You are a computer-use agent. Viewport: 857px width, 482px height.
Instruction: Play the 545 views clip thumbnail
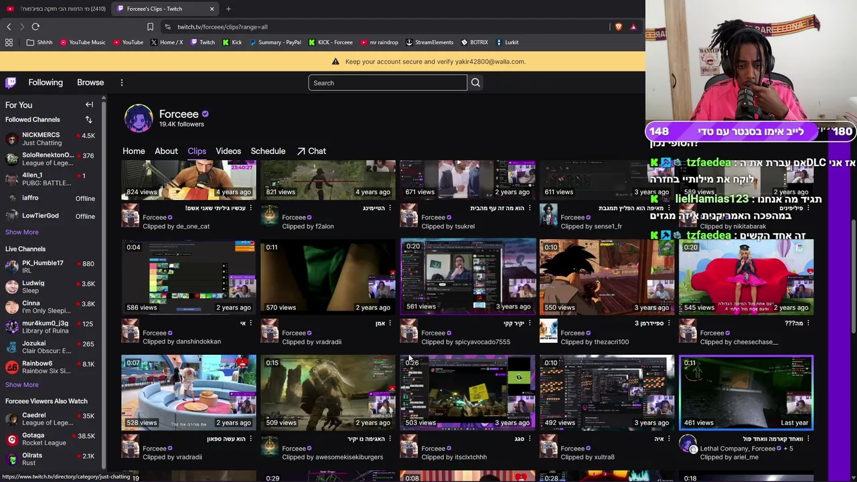coord(746,277)
